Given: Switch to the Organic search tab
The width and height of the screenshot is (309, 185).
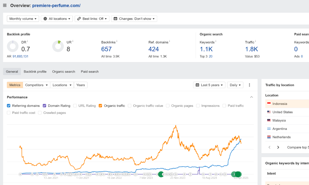Looking at the screenshot, I should [x=64, y=72].
